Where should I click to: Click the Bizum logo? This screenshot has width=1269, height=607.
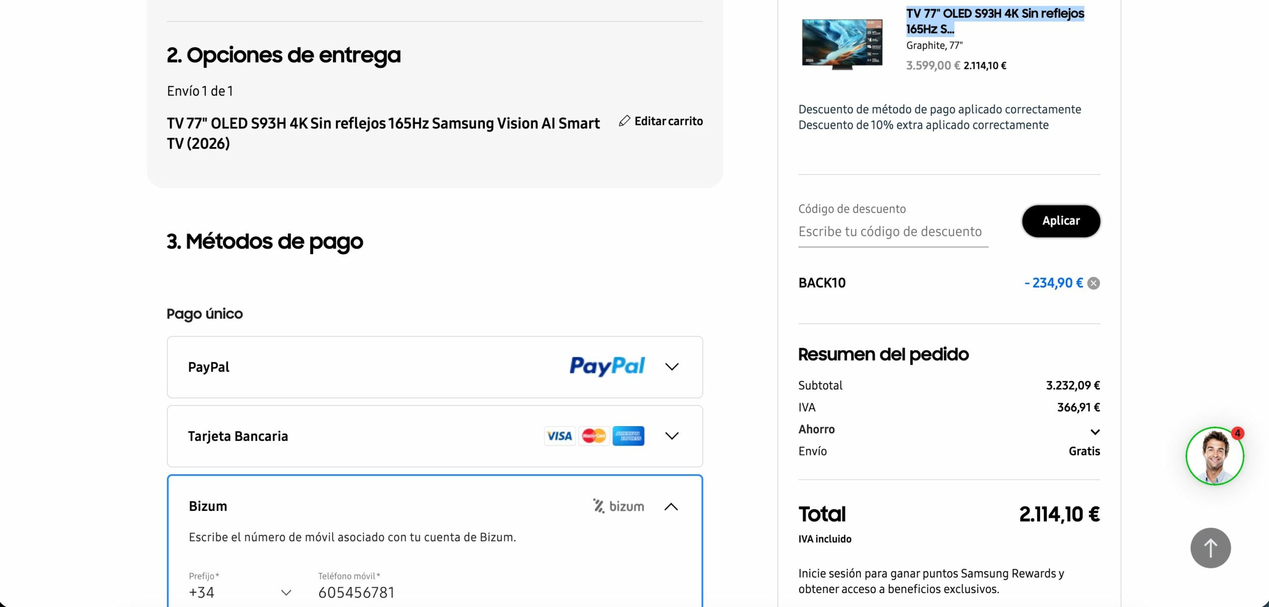[x=619, y=506]
